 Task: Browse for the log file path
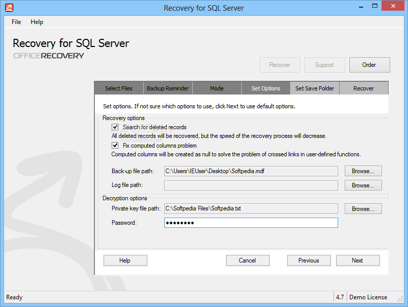[x=363, y=185]
